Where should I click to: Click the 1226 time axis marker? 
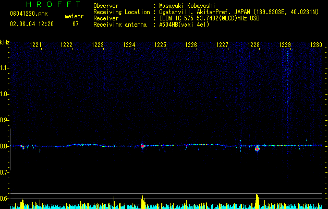pyautogui.click(x=191, y=45)
